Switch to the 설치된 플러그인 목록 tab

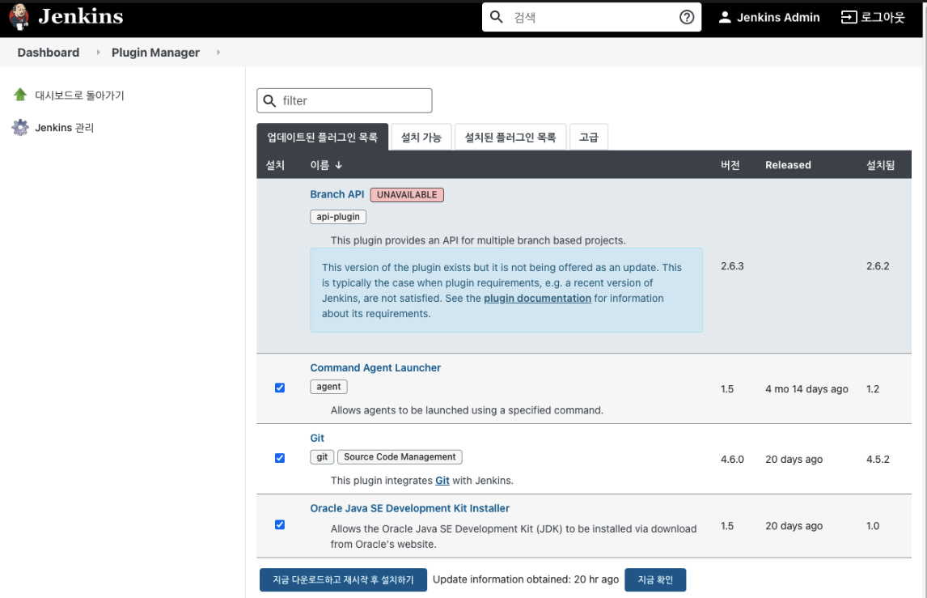click(510, 138)
